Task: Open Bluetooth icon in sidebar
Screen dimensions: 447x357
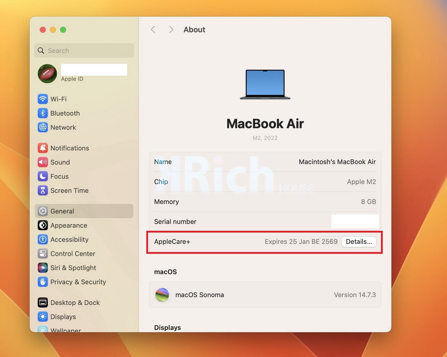Action: click(43, 113)
